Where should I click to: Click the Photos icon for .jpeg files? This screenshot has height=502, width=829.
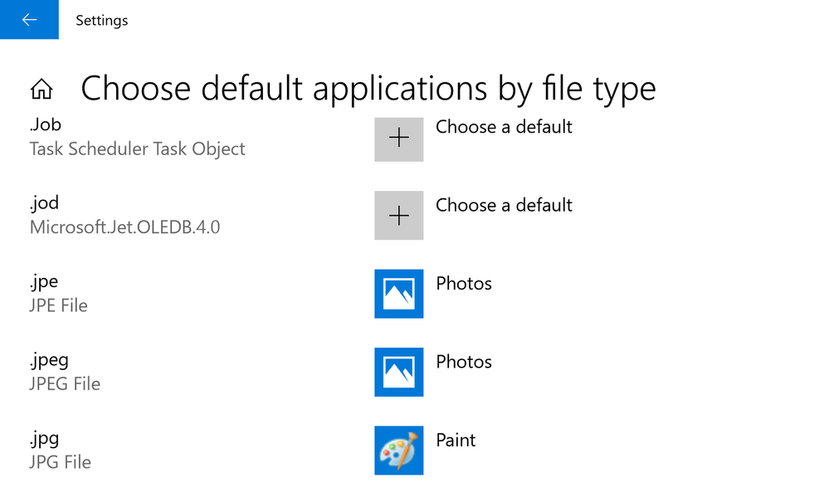click(398, 372)
